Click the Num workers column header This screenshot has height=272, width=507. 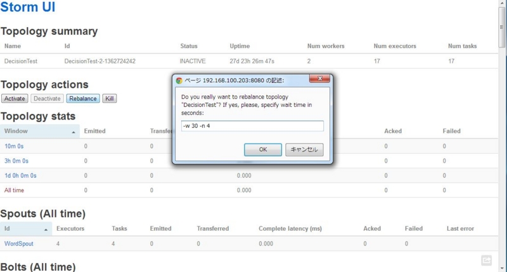coord(326,46)
